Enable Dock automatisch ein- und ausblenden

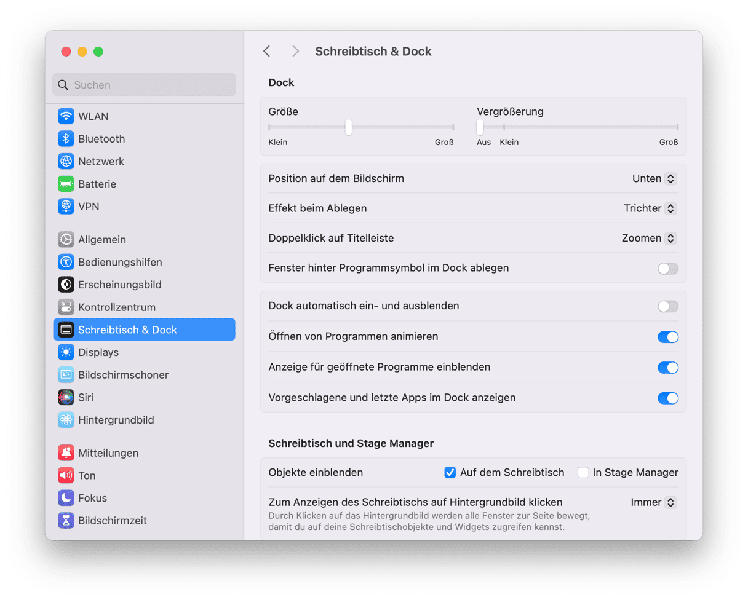(x=667, y=306)
